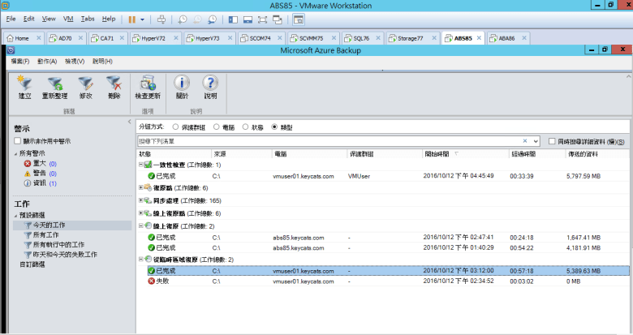Click the 修改 (Modify) filter icon

click(86, 87)
